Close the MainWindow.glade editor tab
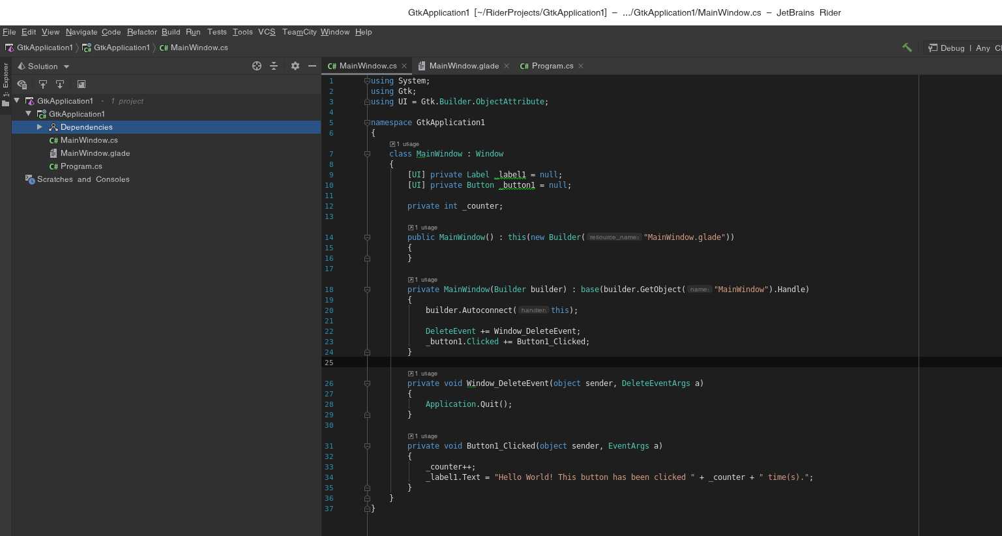This screenshot has height=536, width=1002. (x=507, y=66)
